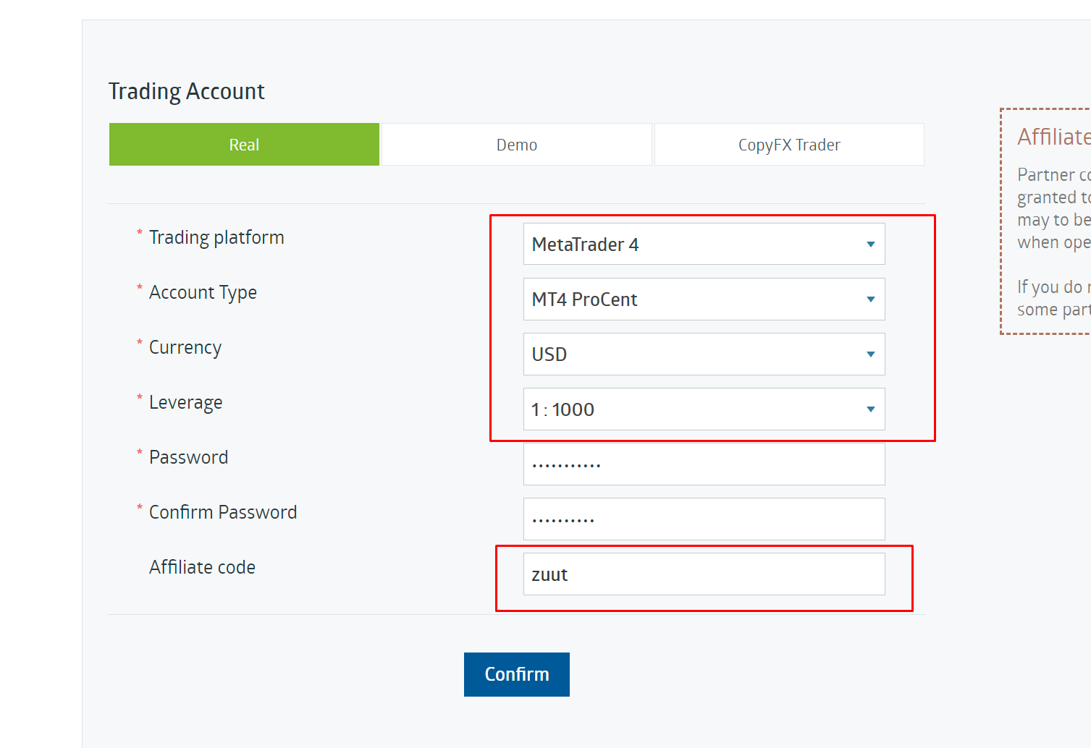Image resolution: width=1091 pixels, height=748 pixels.
Task: Select the Real account tab
Action: pos(244,145)
